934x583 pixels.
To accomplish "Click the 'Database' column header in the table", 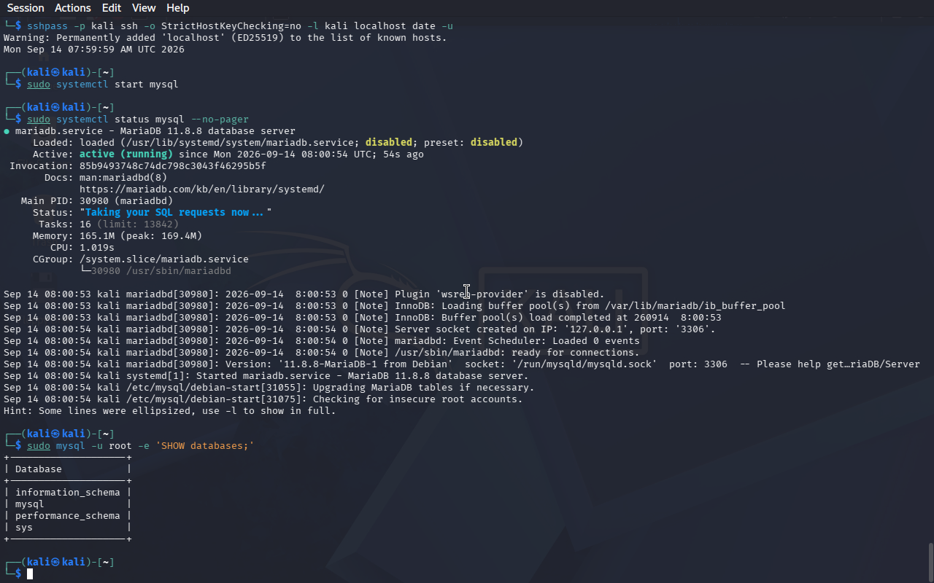I will (x=39, y=469).
